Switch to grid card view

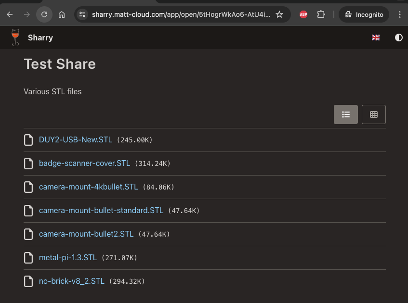373,114
